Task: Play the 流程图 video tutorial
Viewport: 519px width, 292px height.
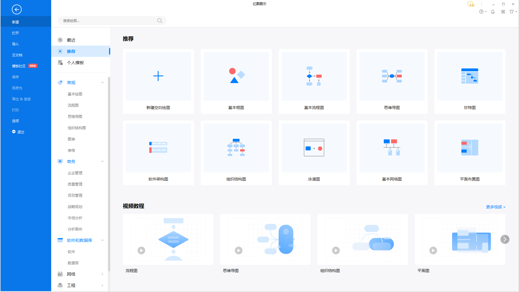Action: tap(141, 250)
